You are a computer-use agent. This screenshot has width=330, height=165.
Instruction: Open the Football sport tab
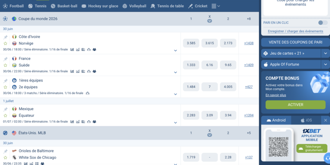(x=13, y=6)
